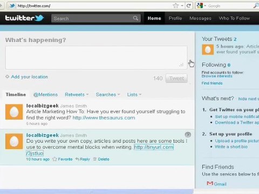Click the Following count 0
Viewport: 259px width, 194px height.
tap(229, 65)
